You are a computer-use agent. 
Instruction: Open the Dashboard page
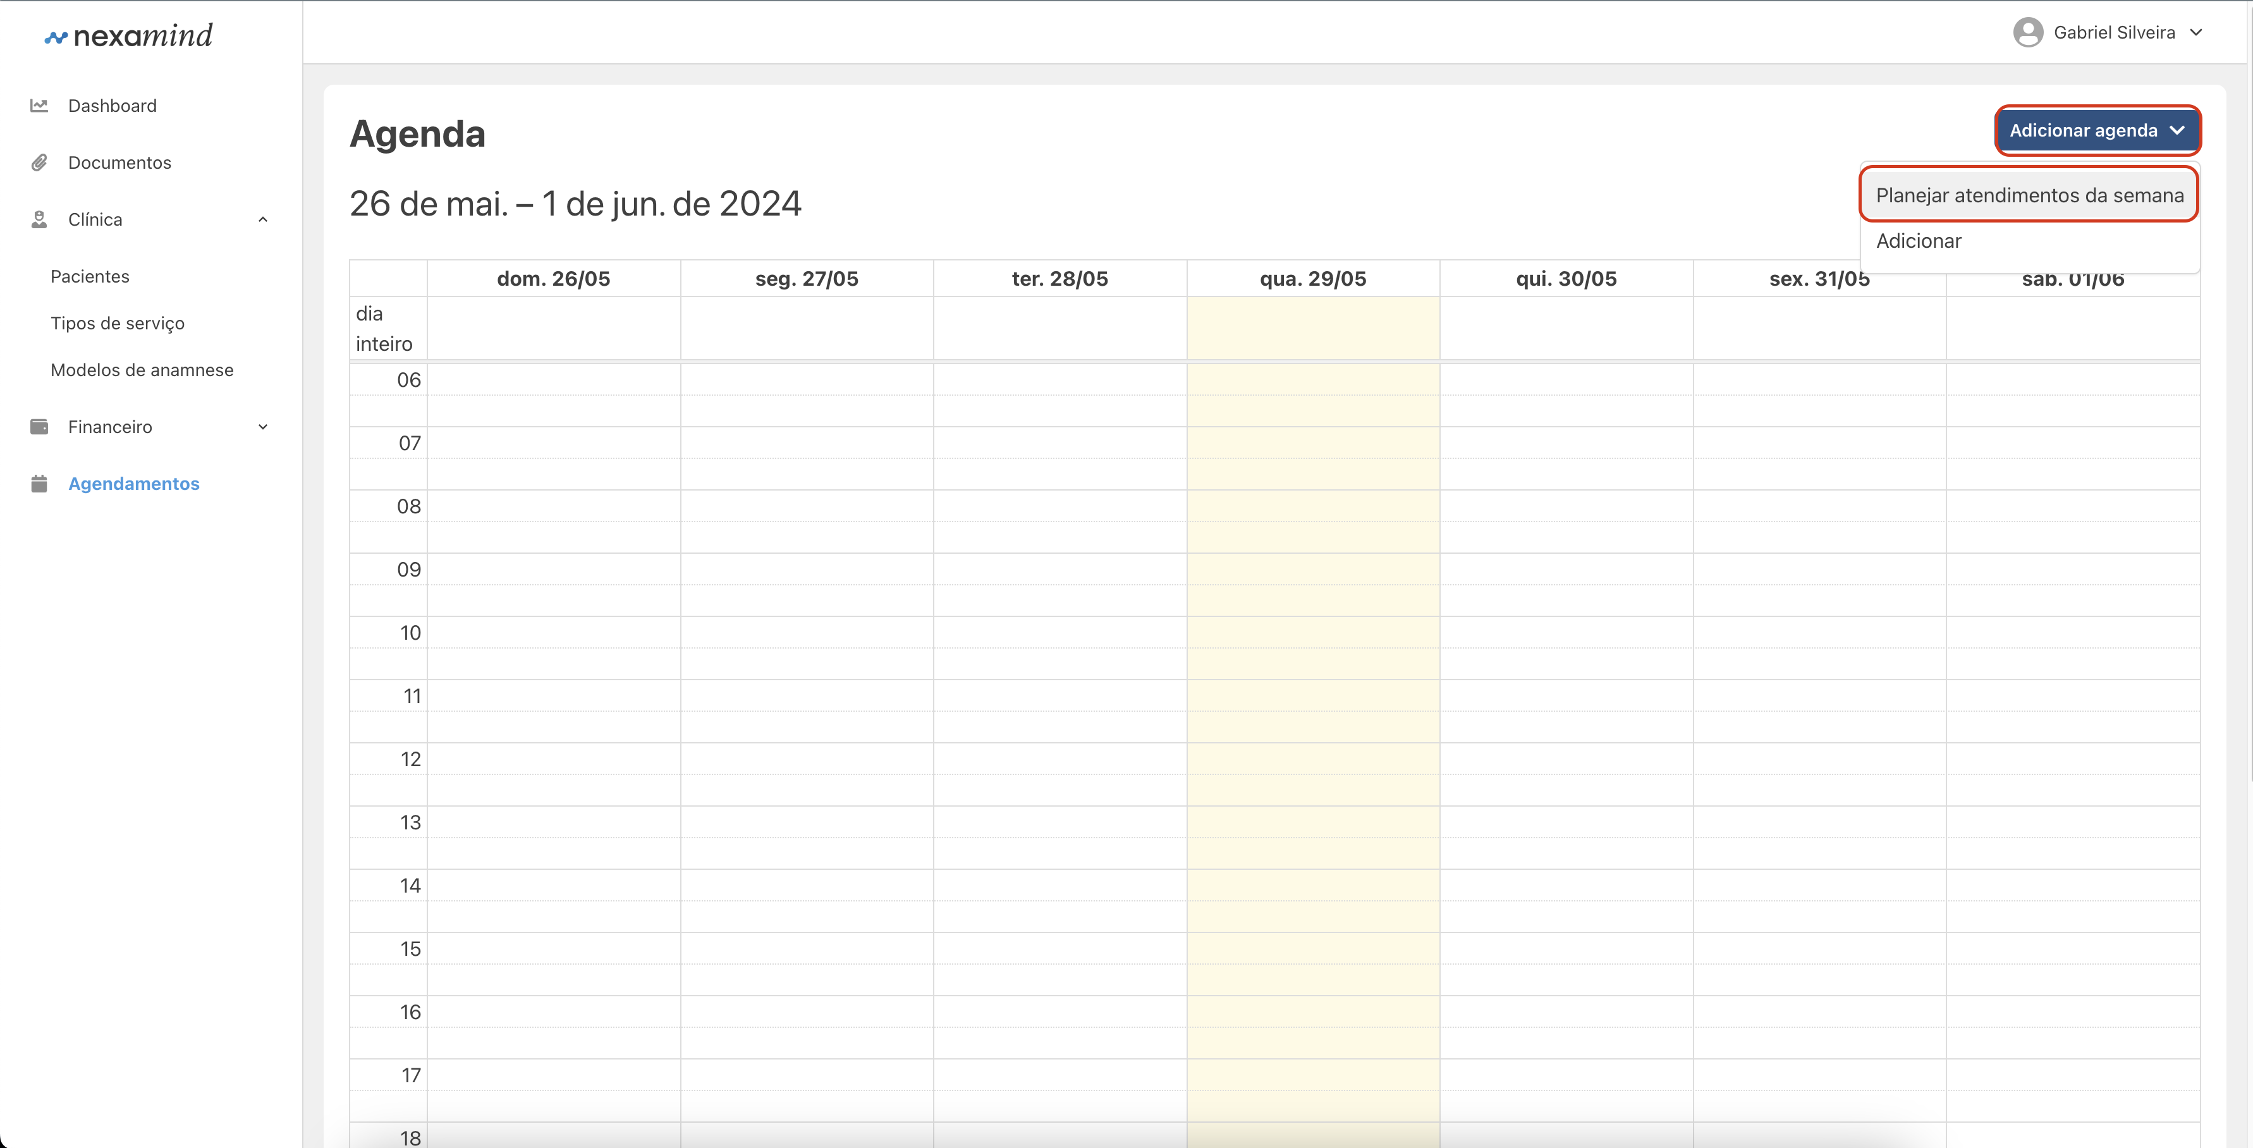tap(113, 106)
